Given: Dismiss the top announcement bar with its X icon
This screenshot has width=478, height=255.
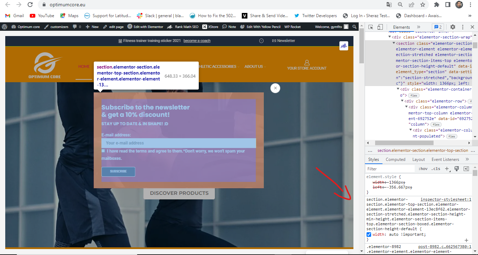Looking at the screenshot, I should click(x=261, y=41).
